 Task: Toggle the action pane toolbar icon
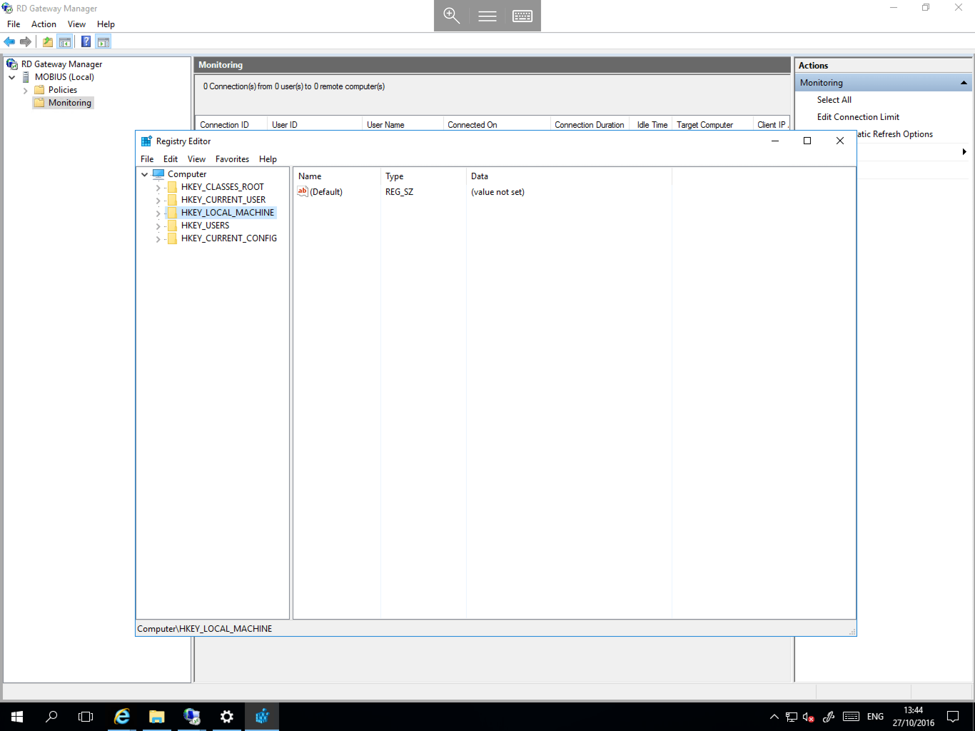pos(103,41)
